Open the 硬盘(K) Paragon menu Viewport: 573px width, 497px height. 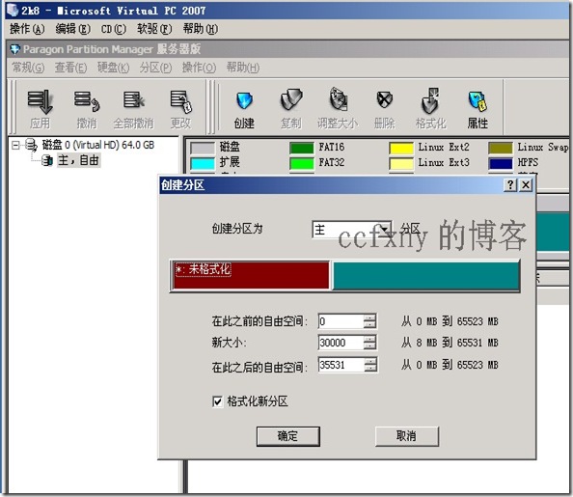(113, 68)
